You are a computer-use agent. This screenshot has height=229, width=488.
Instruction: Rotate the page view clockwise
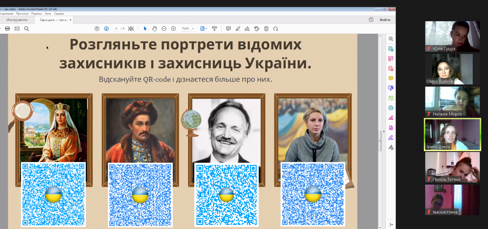[x=275, y=29]
